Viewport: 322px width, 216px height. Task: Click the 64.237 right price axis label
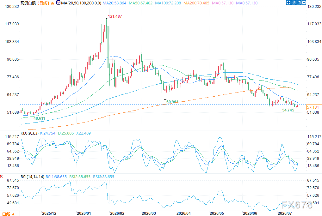click(x=313, y=95)
